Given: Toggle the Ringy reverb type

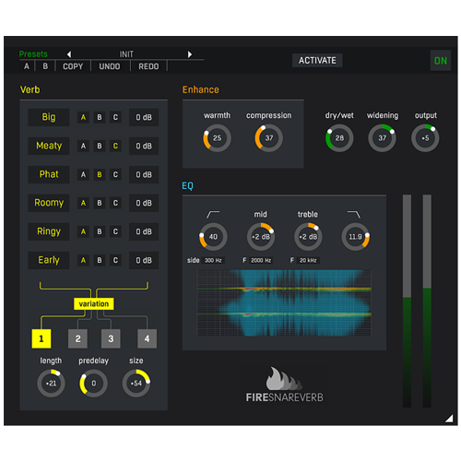Looking at the screenshot, I should click(49, 231).
